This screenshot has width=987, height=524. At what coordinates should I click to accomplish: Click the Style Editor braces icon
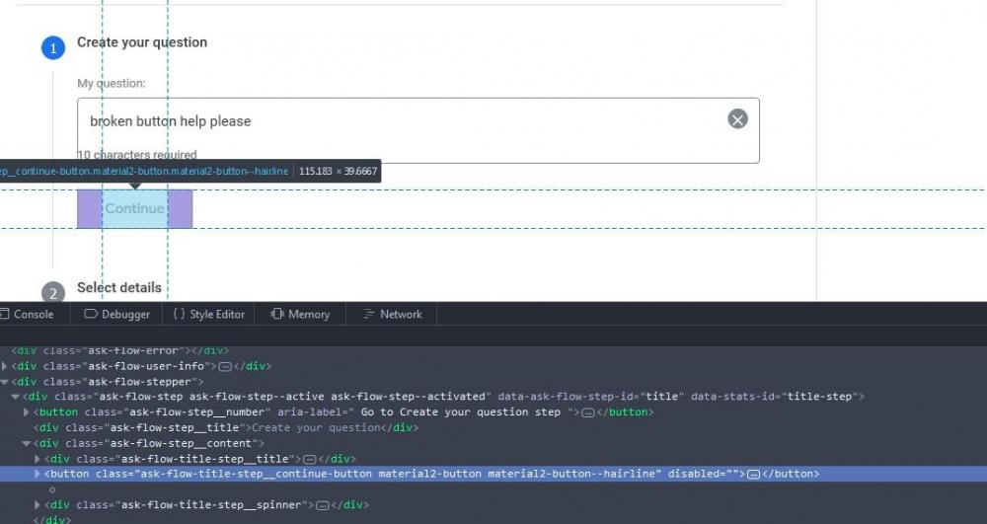pos(179,314)
